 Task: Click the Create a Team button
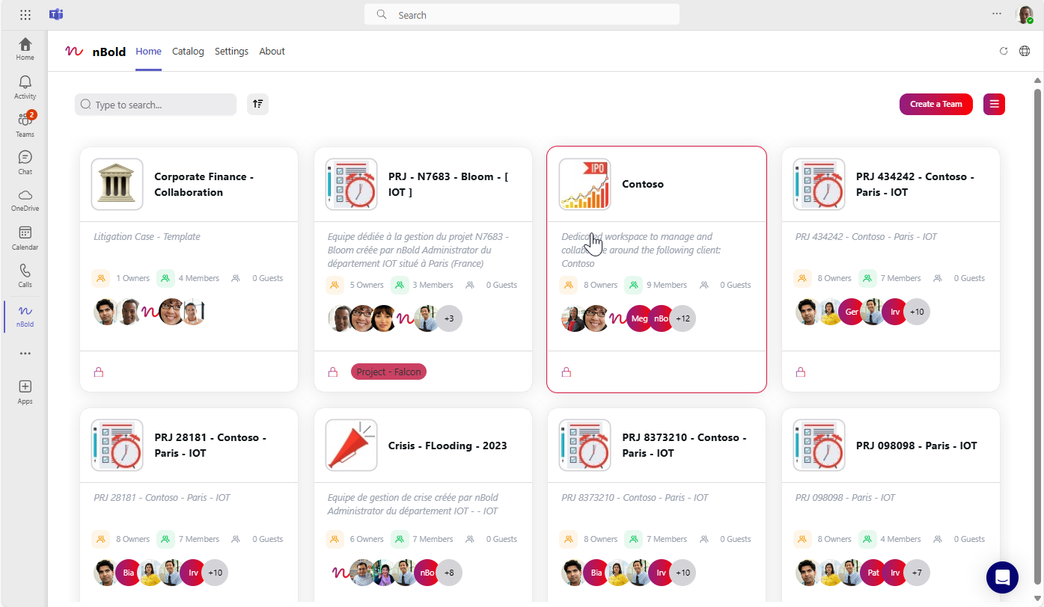click(935, 104)
